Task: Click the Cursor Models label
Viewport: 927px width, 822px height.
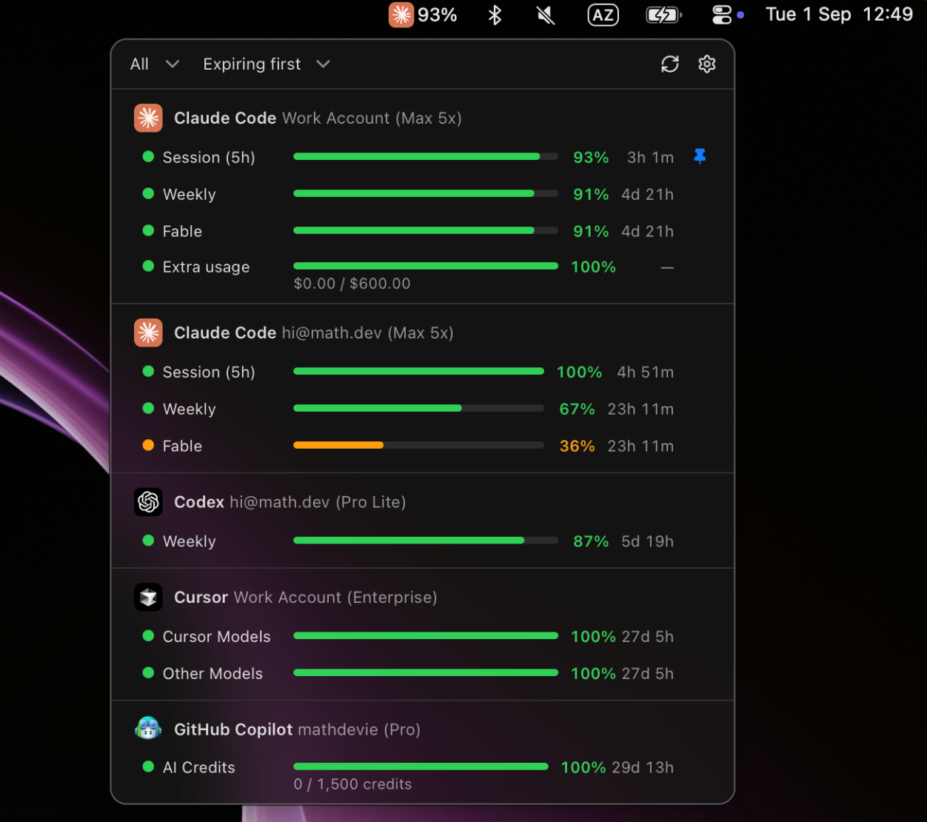Action: [217, 637]
